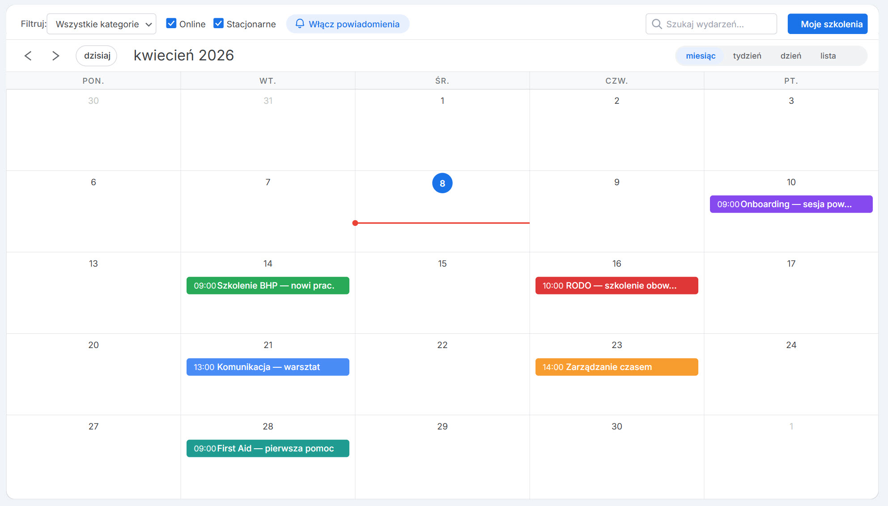Go to previous month arrow
Screen dimensions: 888x506
pyautogui.click(x=28, y=56)
